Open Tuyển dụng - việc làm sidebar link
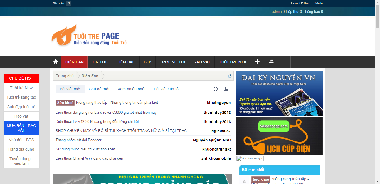Image resolution: width=380 pixels, height=184 pixels. [x=21, y=161]
